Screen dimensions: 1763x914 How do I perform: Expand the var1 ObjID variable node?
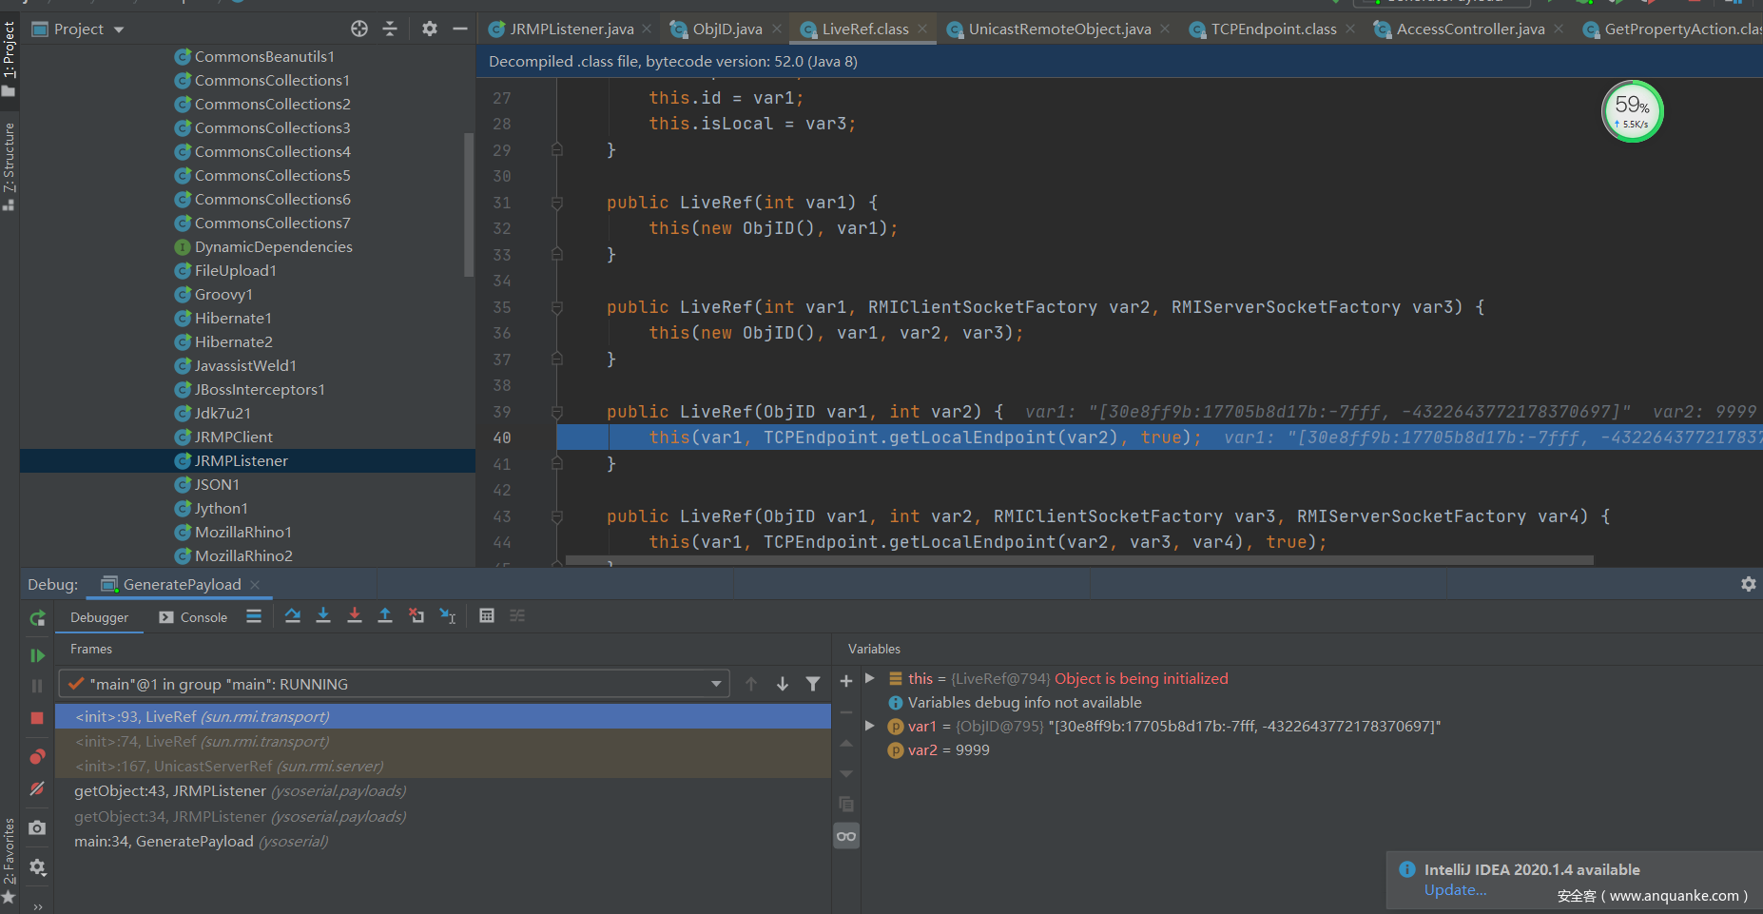tap(870, 726)
